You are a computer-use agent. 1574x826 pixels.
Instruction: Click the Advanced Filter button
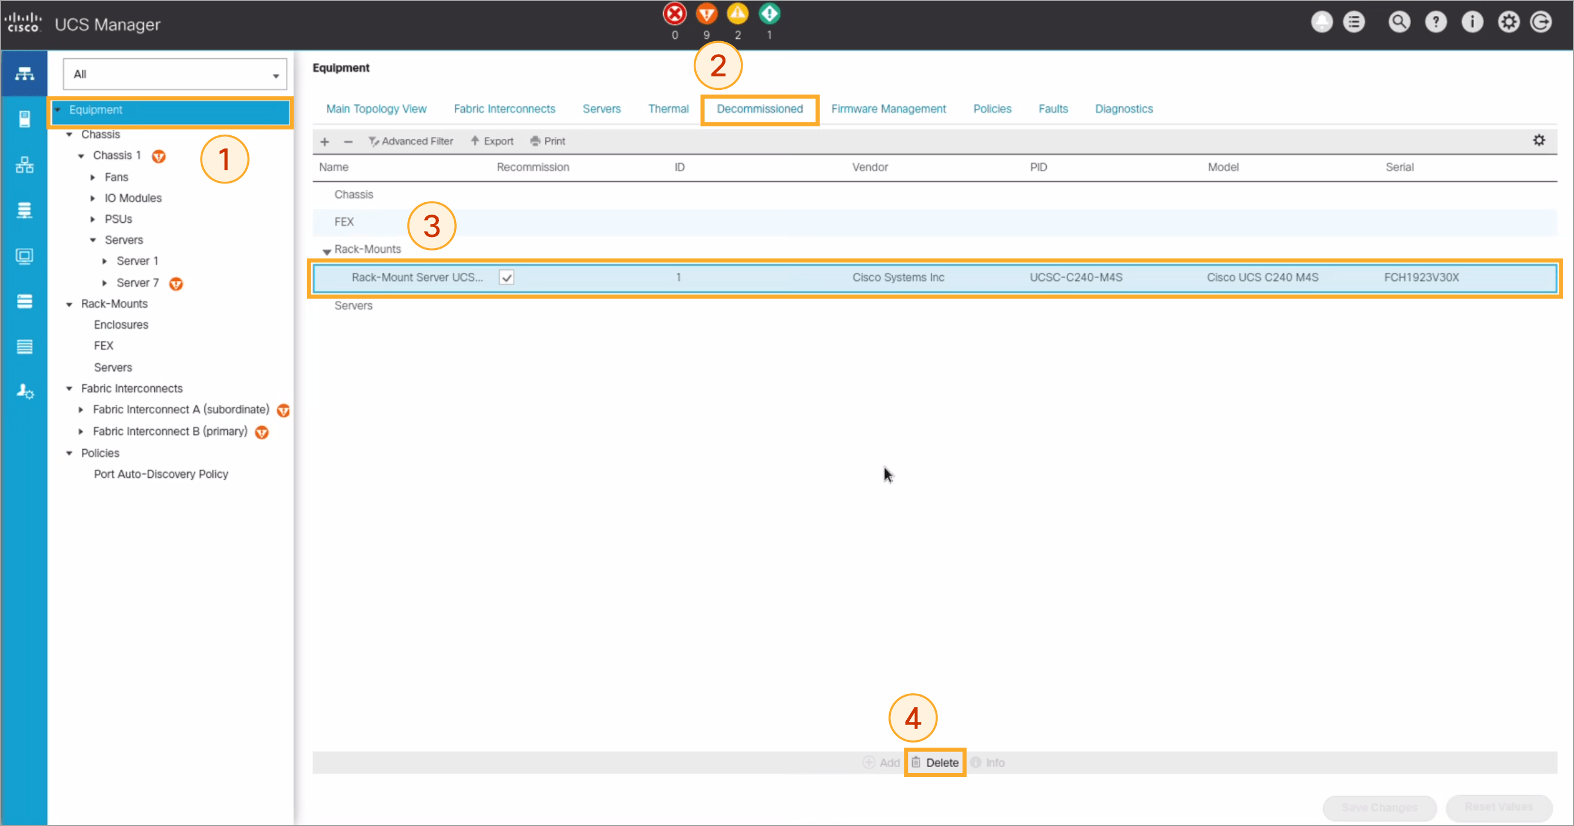click(411, 141)
